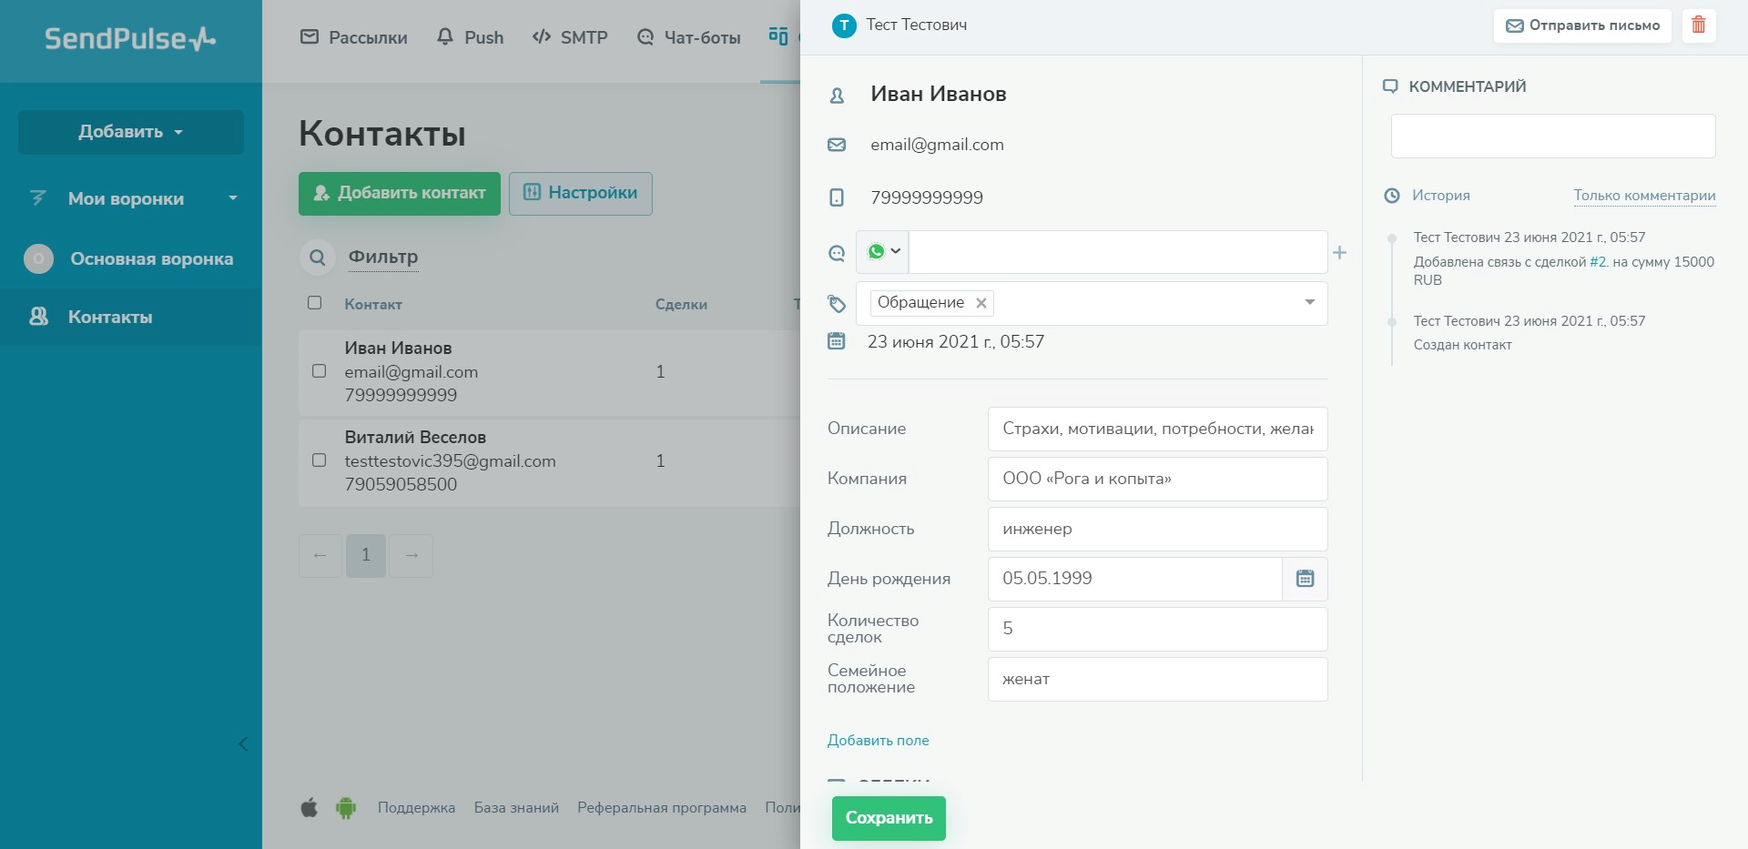Image resolution: width=1748 pixels, height=849 pixels.
Task: Click the calendar icon beside 23 июня 2021
Action: pyautogui.click(x=837, y=341)
